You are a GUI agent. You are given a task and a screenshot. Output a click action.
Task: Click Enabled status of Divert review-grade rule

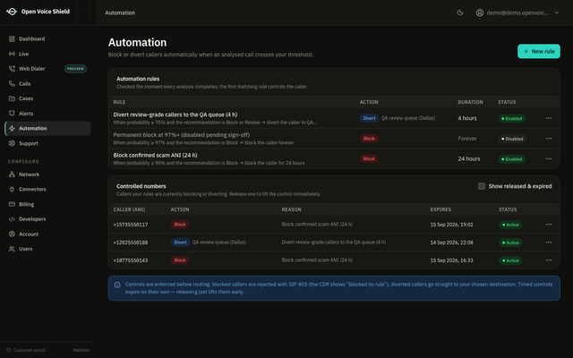(511, 118)
